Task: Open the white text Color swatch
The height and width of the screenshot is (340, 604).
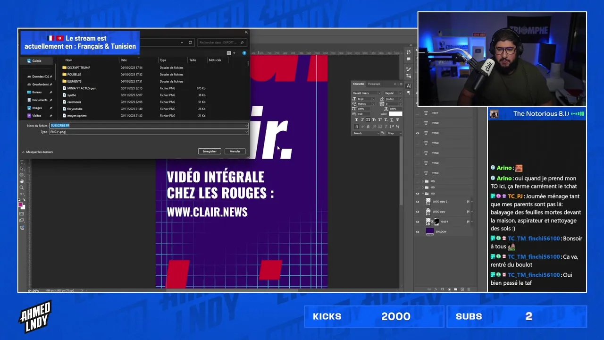Action: pos(395,114)
